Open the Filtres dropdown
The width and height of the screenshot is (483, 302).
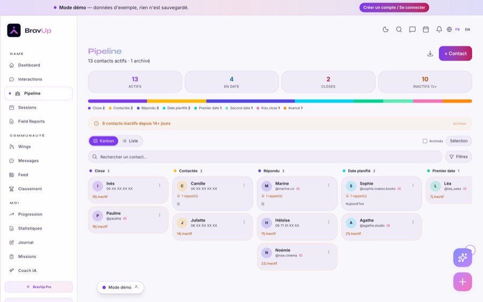point(458,157)
